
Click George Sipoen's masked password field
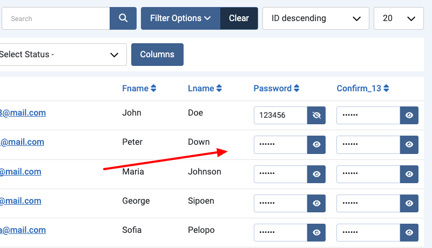click(x=280, y=203)
